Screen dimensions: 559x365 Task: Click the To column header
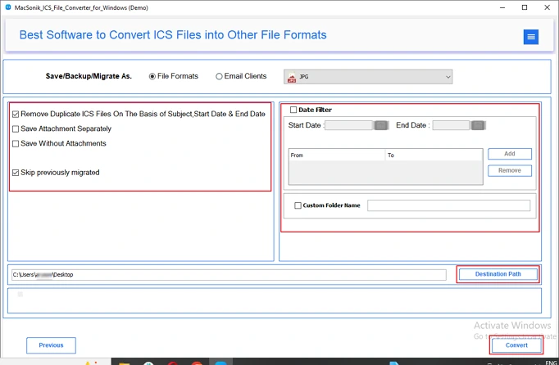[434, 155]
